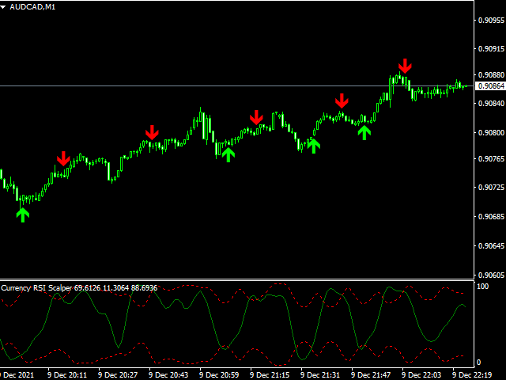
Task: Select the red sell arrow above the 0.90864 price line
Action: 405,66
